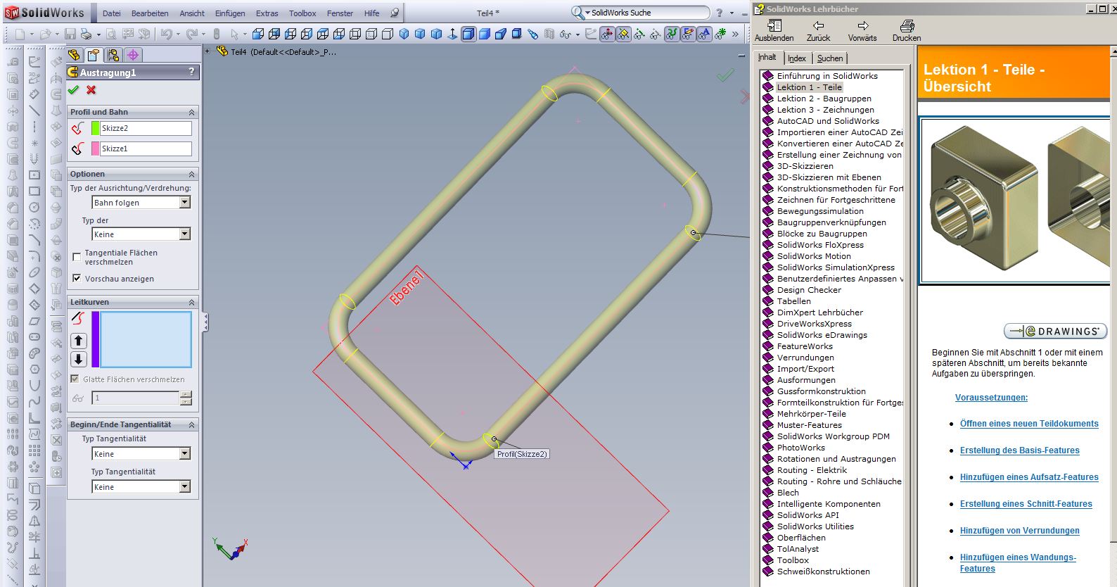Open the Einfügen menu
This screenshot has width=1117, height=587.
tap(230, 13)
